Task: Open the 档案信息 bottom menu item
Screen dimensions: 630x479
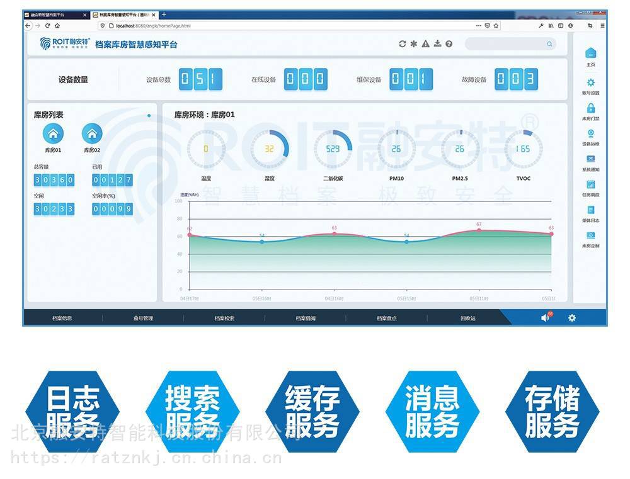Action: [x=62, y=318]
